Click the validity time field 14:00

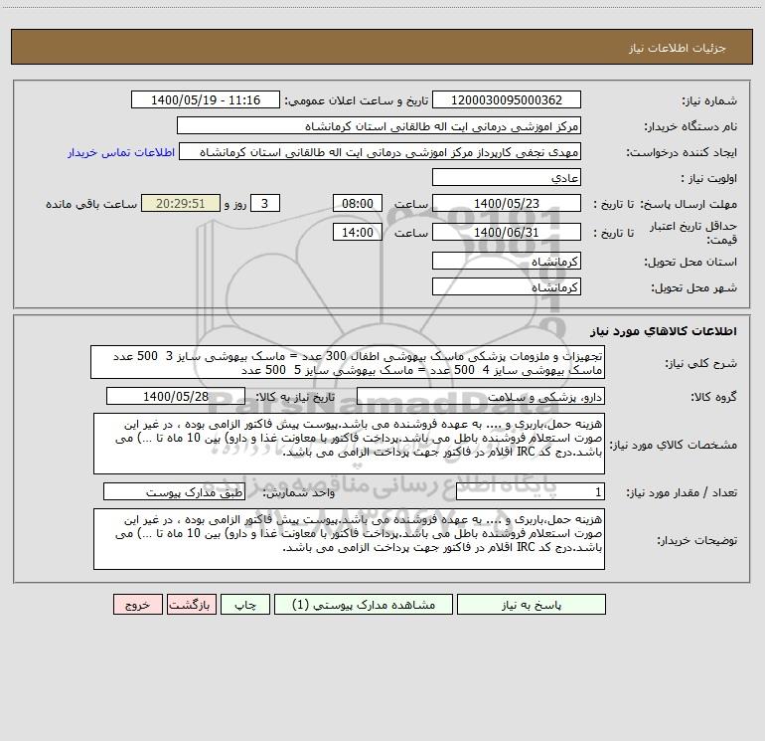[357, 232]
